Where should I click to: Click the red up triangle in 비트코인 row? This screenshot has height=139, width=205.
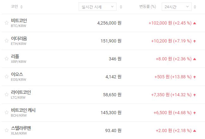195,23
